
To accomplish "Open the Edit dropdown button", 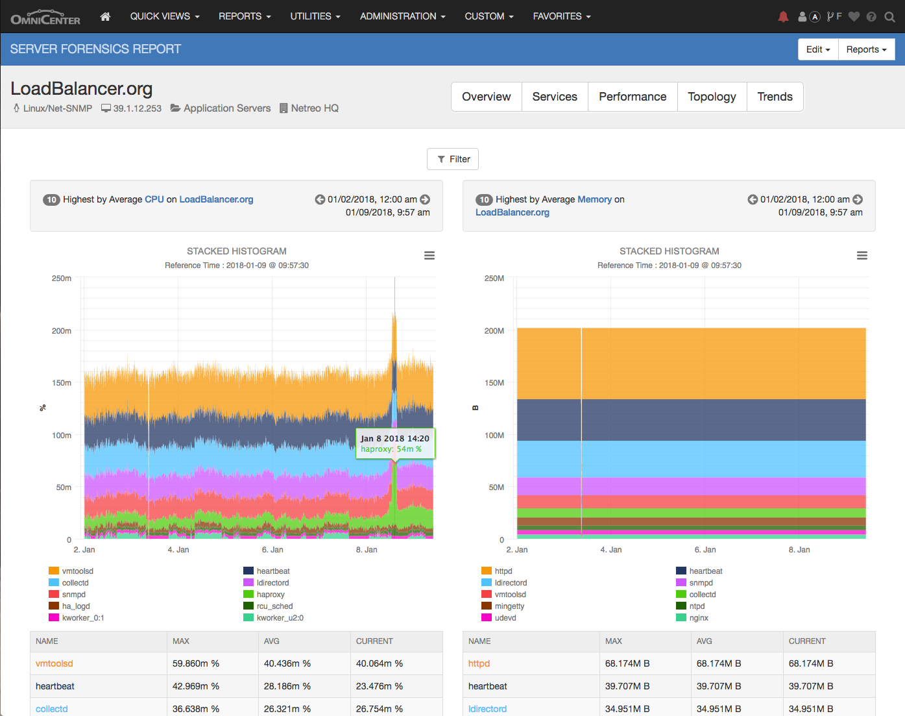I will pos(818,49).
